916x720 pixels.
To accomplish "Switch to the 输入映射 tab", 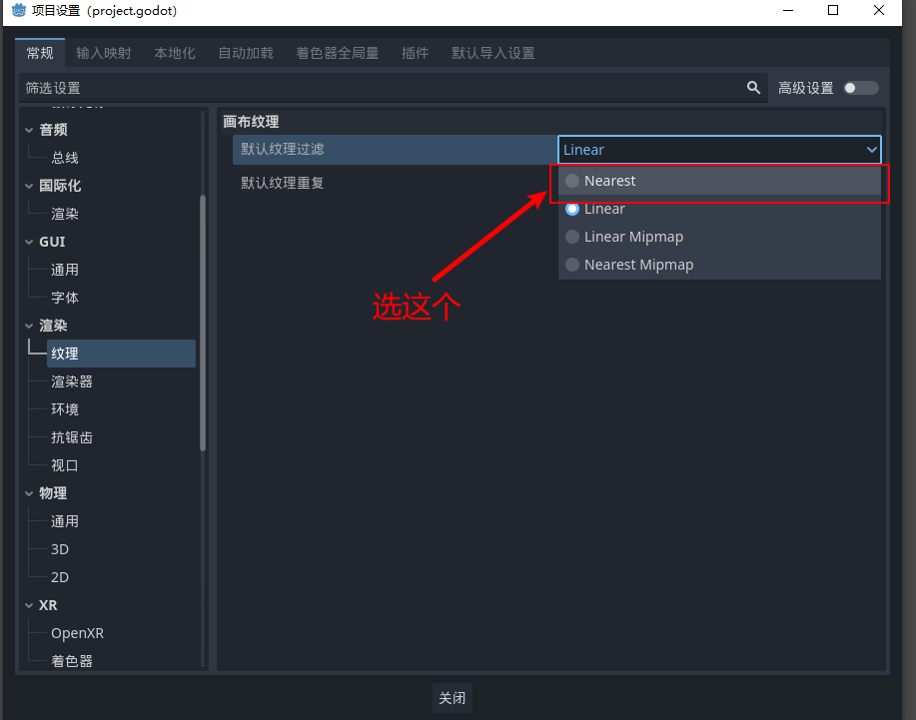I will pos(104,53).
